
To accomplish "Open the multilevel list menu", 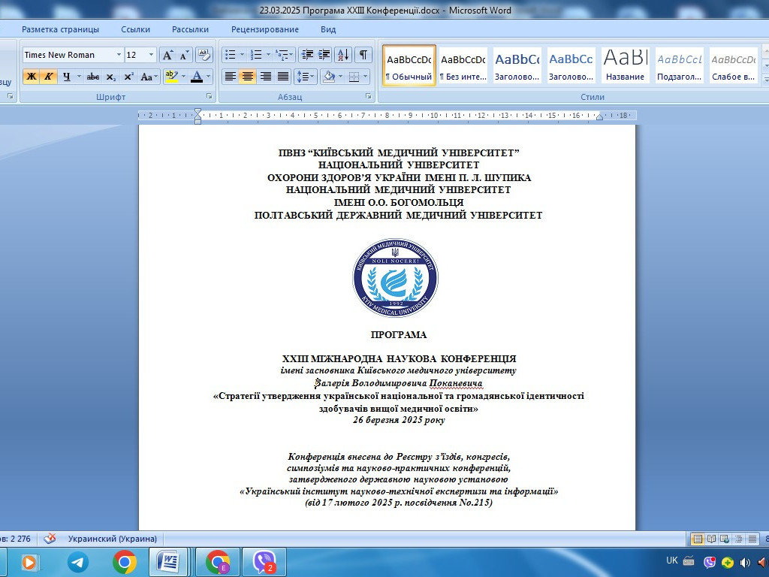I will pyautogui.click(x=284, y=54).
